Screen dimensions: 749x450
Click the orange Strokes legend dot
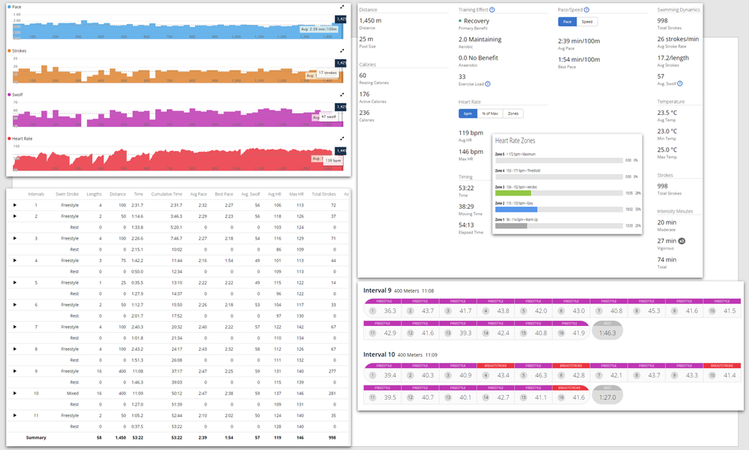tap(9, 50)
